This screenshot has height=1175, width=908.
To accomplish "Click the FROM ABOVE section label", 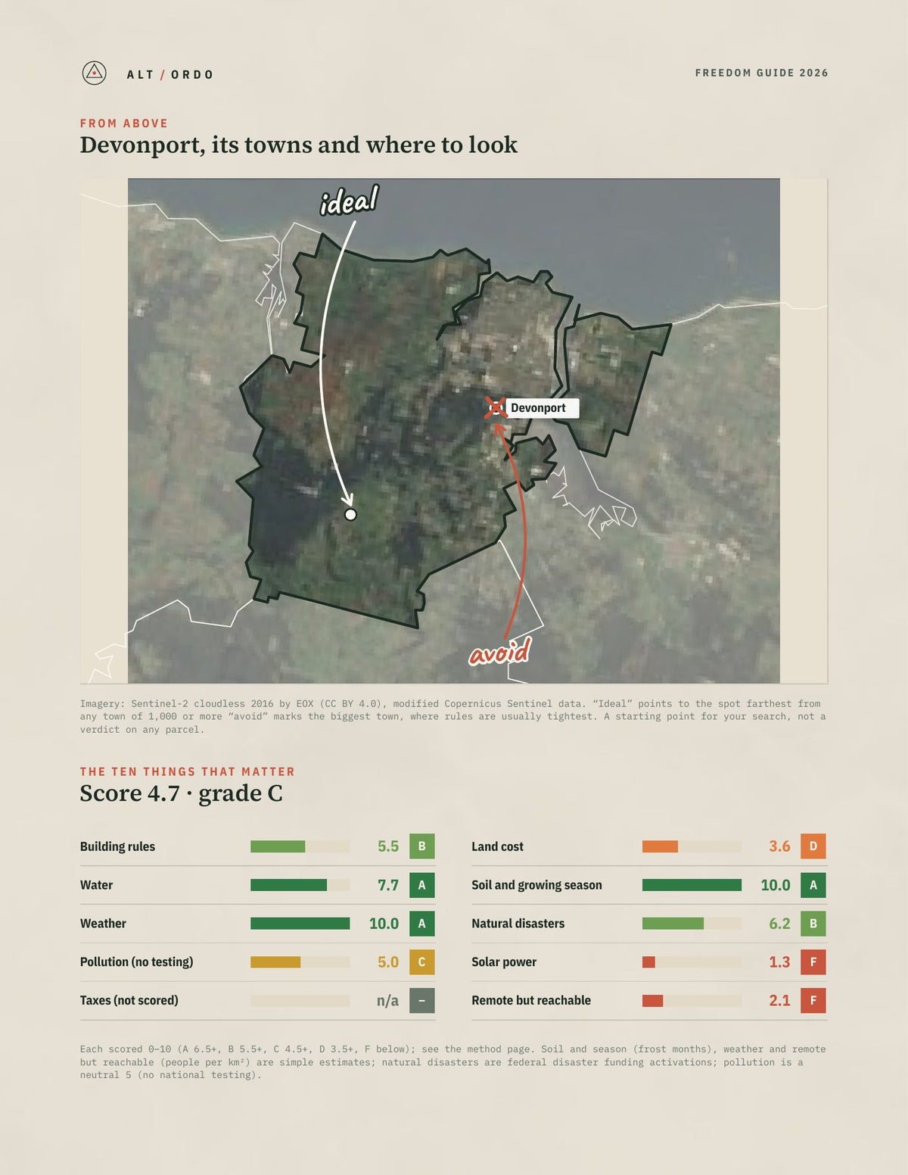I will click(x=124, y=123).
